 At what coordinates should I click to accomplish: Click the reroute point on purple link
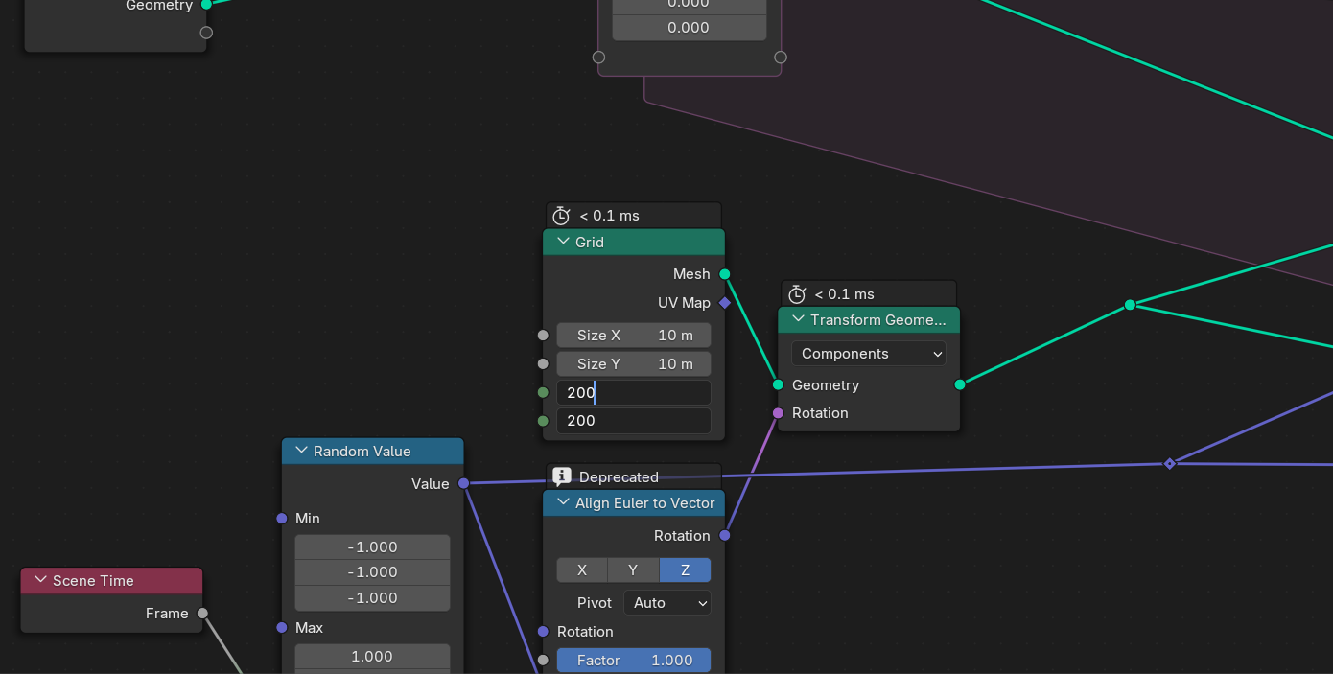pos(1169,464)
